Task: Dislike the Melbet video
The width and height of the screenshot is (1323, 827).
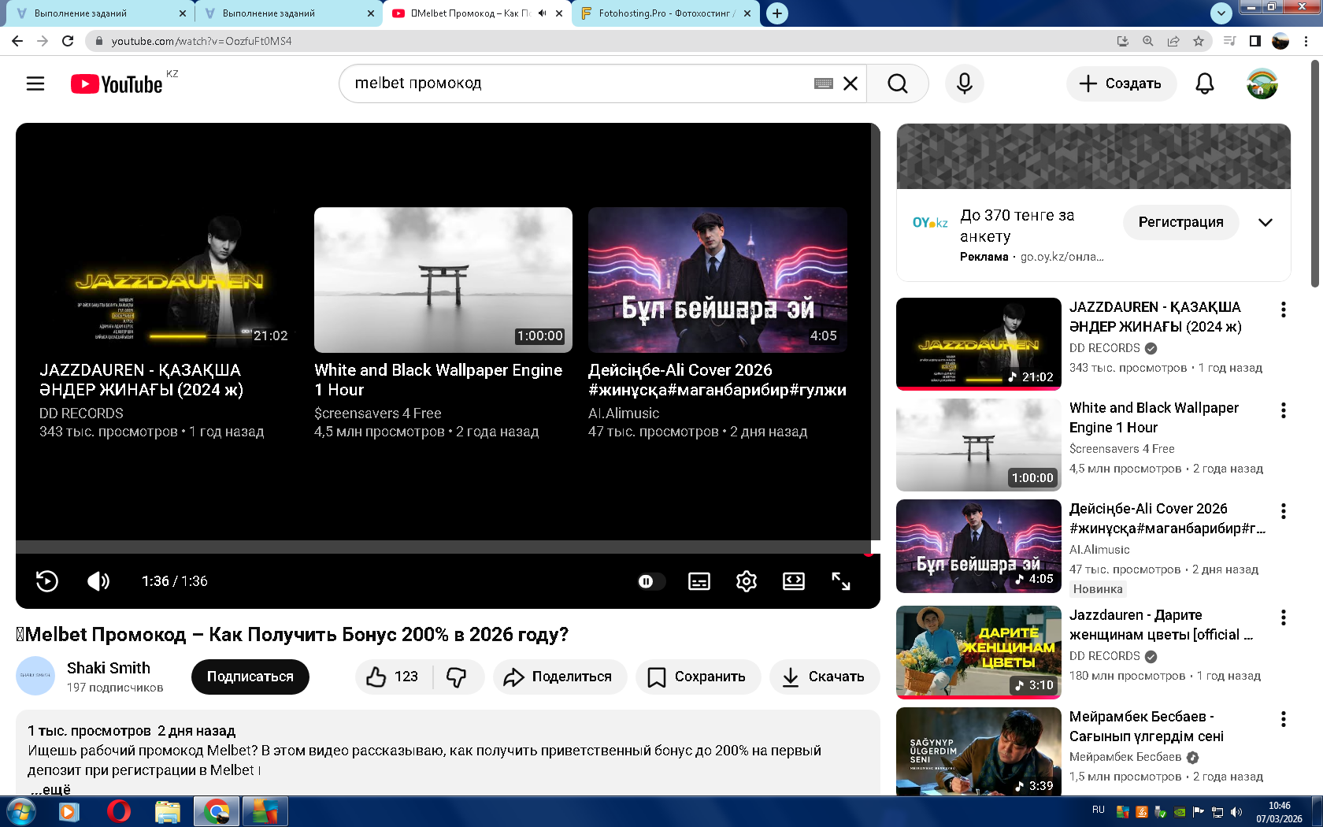Action: coord(457,677)
